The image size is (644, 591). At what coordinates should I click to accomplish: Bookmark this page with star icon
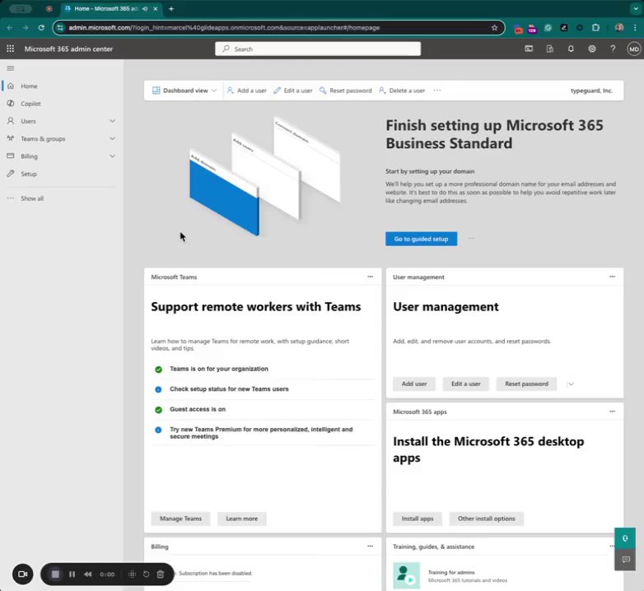coord(494,27)
